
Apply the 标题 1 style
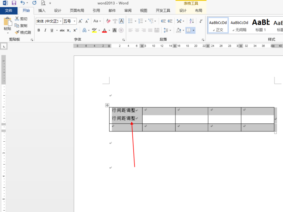(x=261, y=25)
